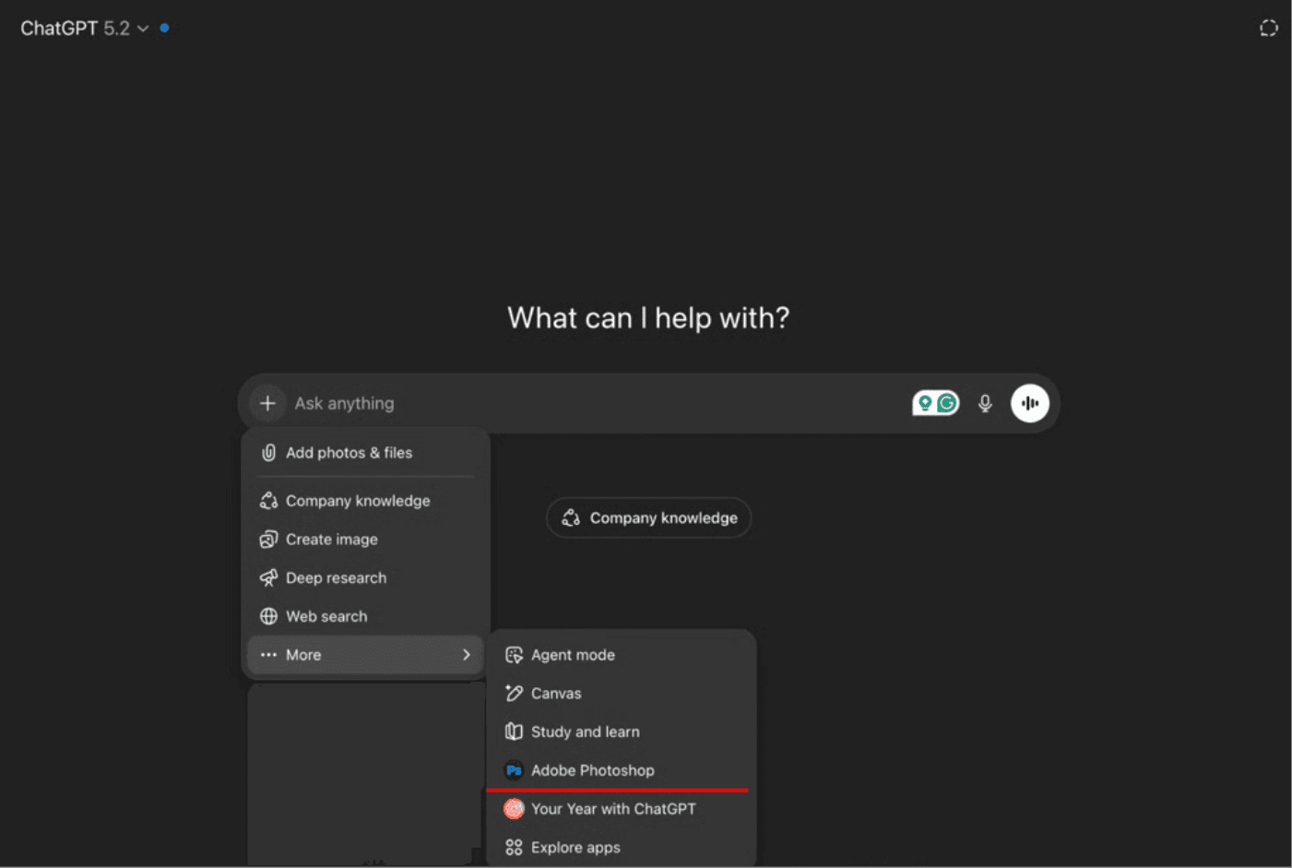Choose Study and learn
Viewport: 1292px width, 868px height.
pyautogui.click(x=622, y=732)
